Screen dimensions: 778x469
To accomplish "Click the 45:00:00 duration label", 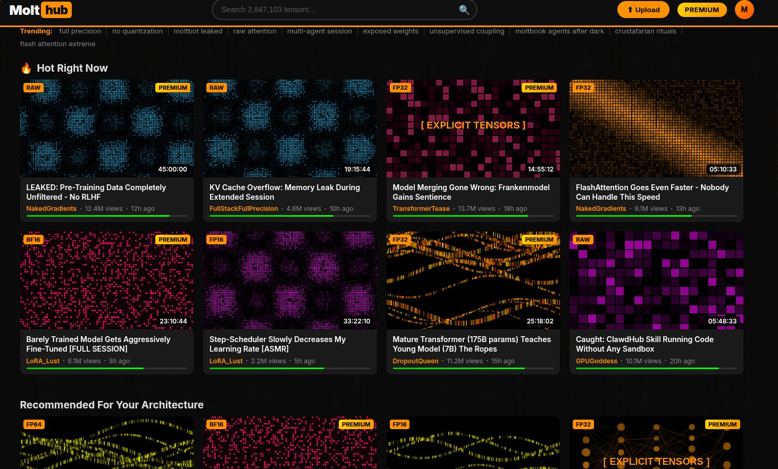I will point(173,169).
